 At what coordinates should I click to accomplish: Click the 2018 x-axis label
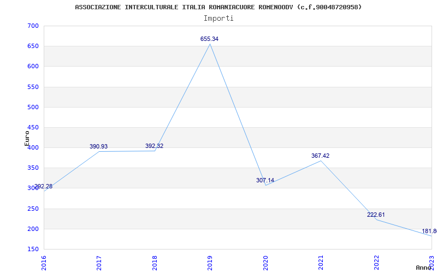(x=155, y=263)
